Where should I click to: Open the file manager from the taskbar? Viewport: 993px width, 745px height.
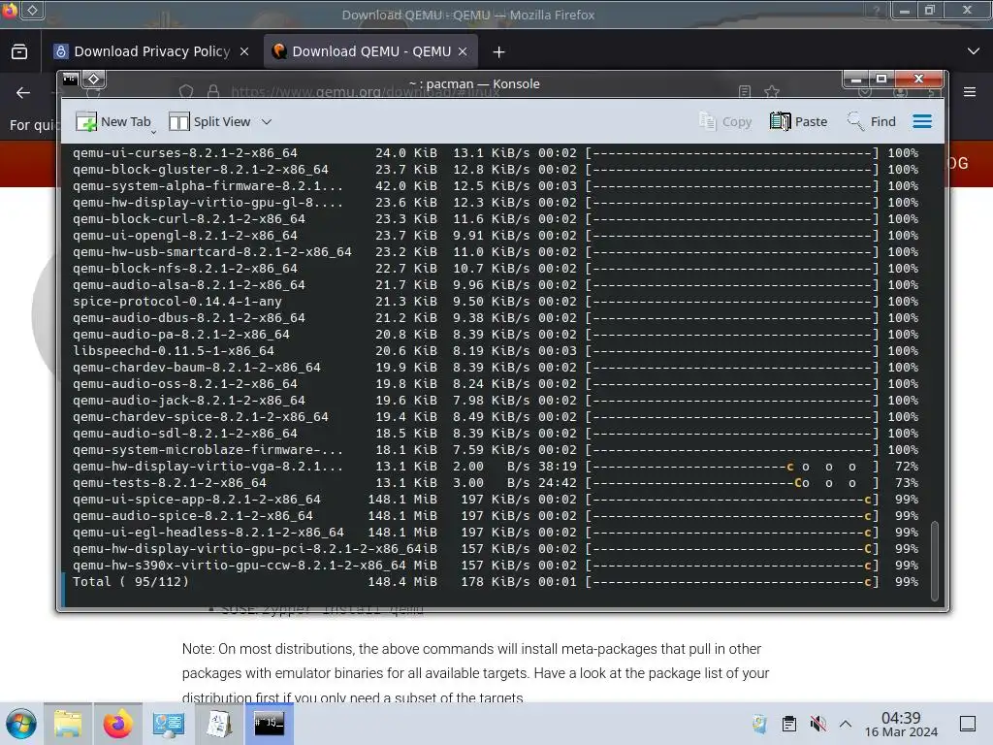tap(68, 724)
